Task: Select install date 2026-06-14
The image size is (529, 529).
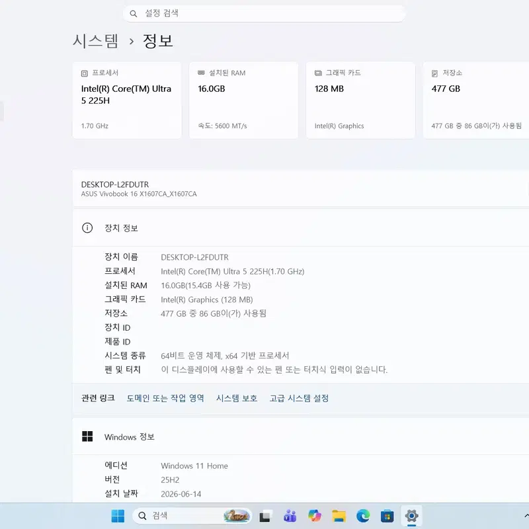Action: click(181, 494)
